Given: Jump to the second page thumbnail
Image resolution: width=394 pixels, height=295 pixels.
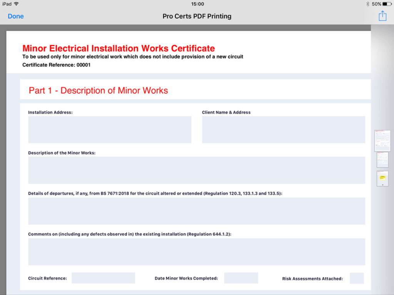Looking at the screenshot, I should pyautogui.click(x=382, y=160).
